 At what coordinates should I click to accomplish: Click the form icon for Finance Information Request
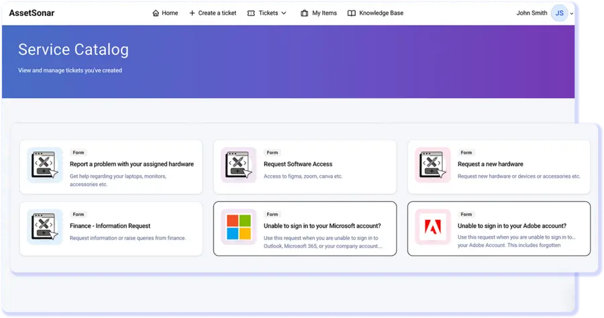coord(45,227)
